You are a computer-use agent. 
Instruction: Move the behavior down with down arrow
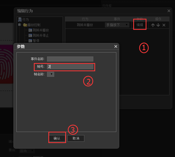158,25
